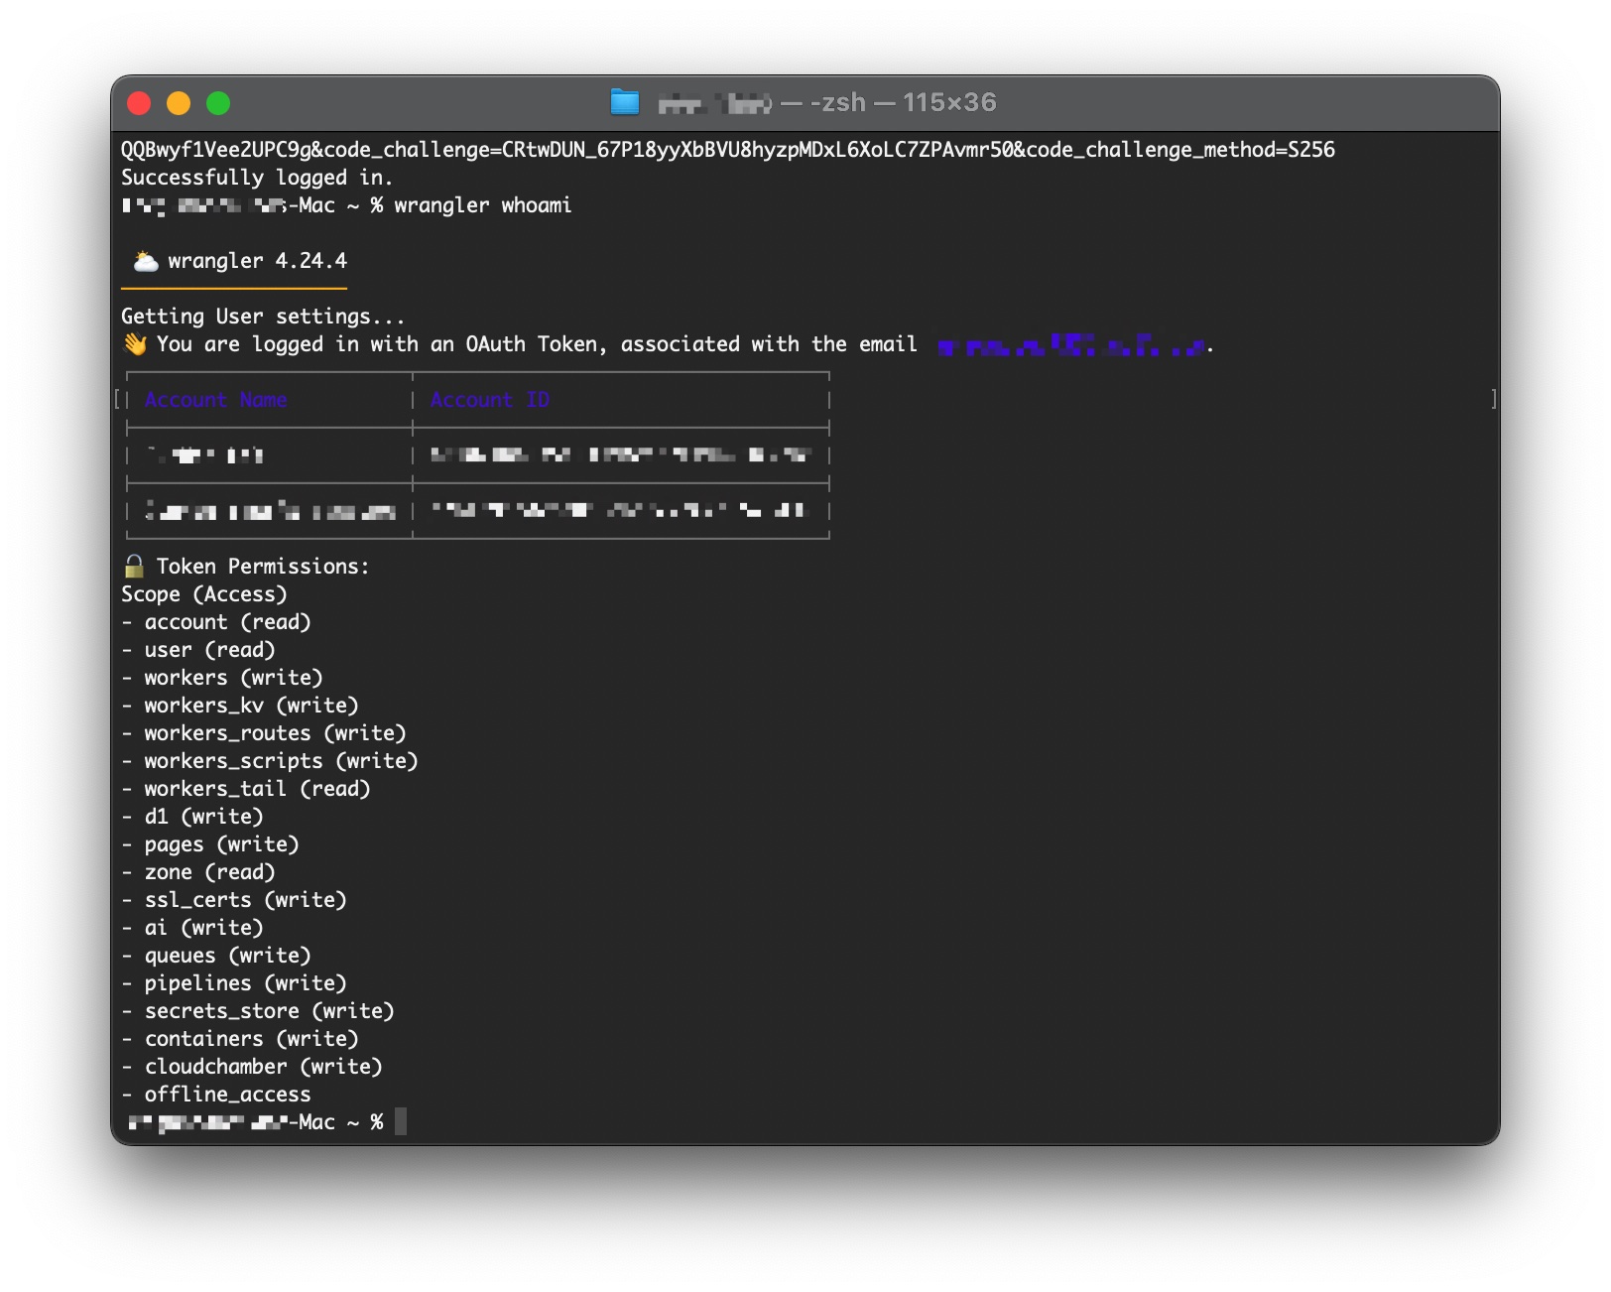Screen dimensions: 1611x1292
Task: Click the 'Successfully logged in.' line
Action: click(x=257, y=178)
